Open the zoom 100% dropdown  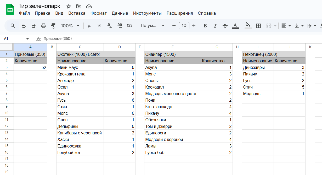pyautogui.click(x=70, y=26)
